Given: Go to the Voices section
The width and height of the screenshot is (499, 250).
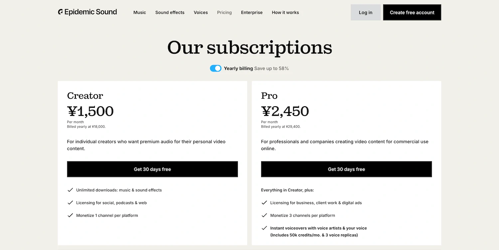Looking at the screenshot, I should tap(201, 13).
